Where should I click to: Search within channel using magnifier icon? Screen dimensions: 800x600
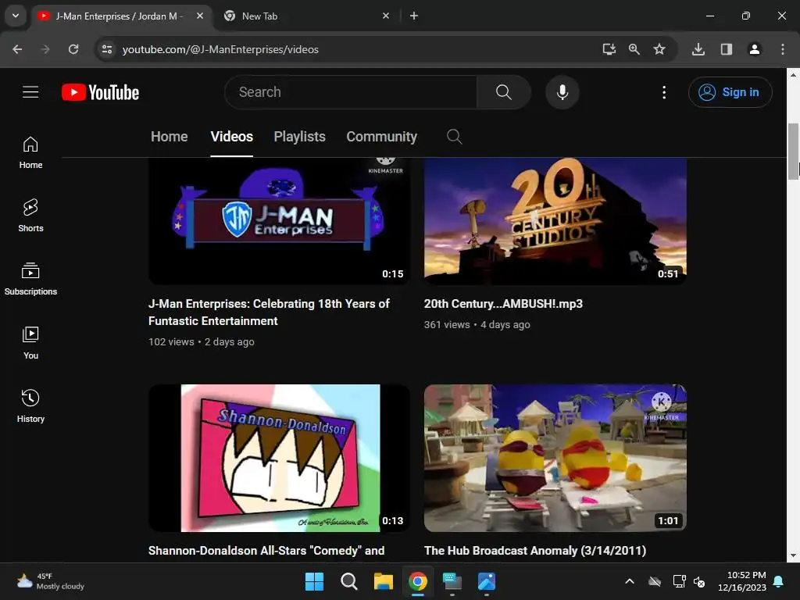pyautogui.click(x=454, y=137)
